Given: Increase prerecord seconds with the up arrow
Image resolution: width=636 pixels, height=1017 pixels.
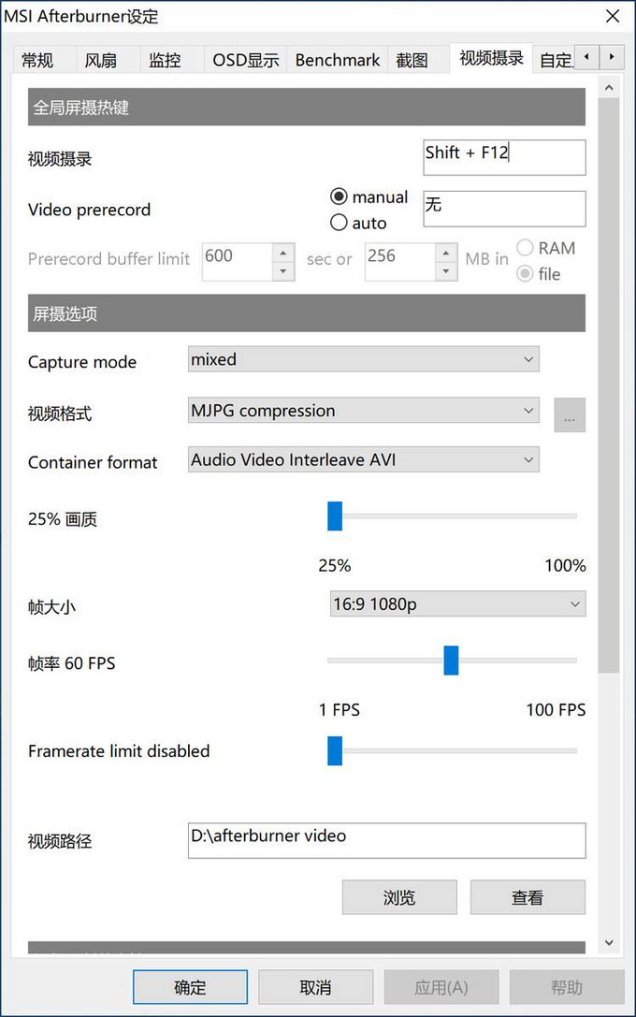Looking at the screenshot, I should [283, 253].
